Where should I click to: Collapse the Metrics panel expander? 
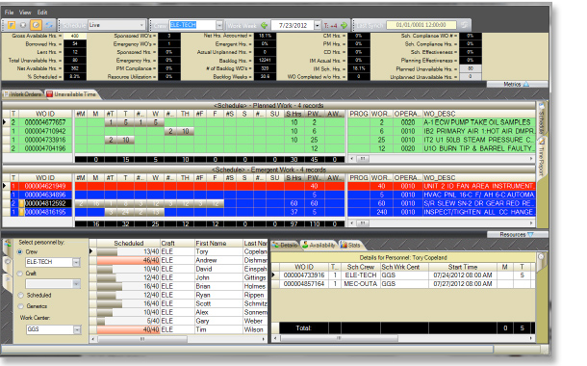pyautogui.click(x=517, y=85)
